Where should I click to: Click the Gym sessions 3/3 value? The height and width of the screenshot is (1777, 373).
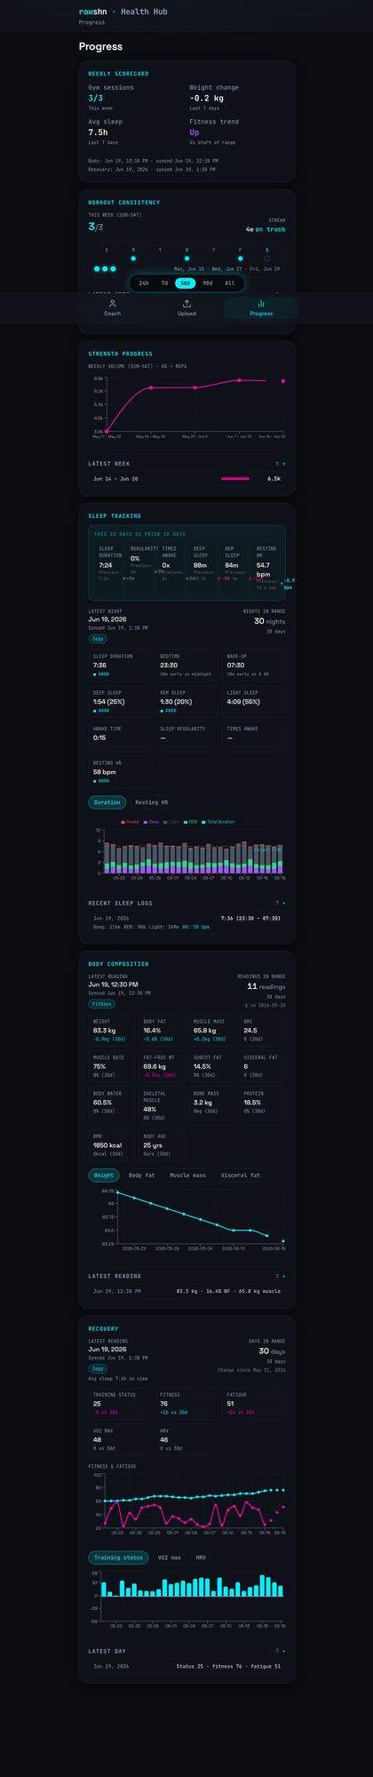(94, 98)
